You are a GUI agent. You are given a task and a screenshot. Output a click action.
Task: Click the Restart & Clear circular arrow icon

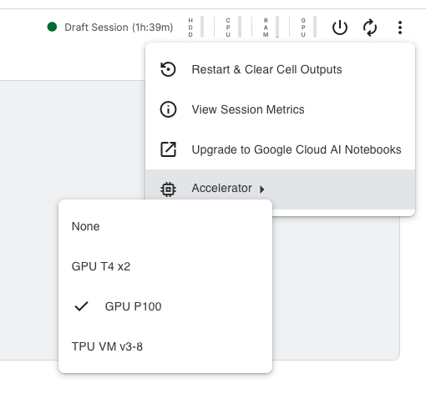tap(168, 69)
